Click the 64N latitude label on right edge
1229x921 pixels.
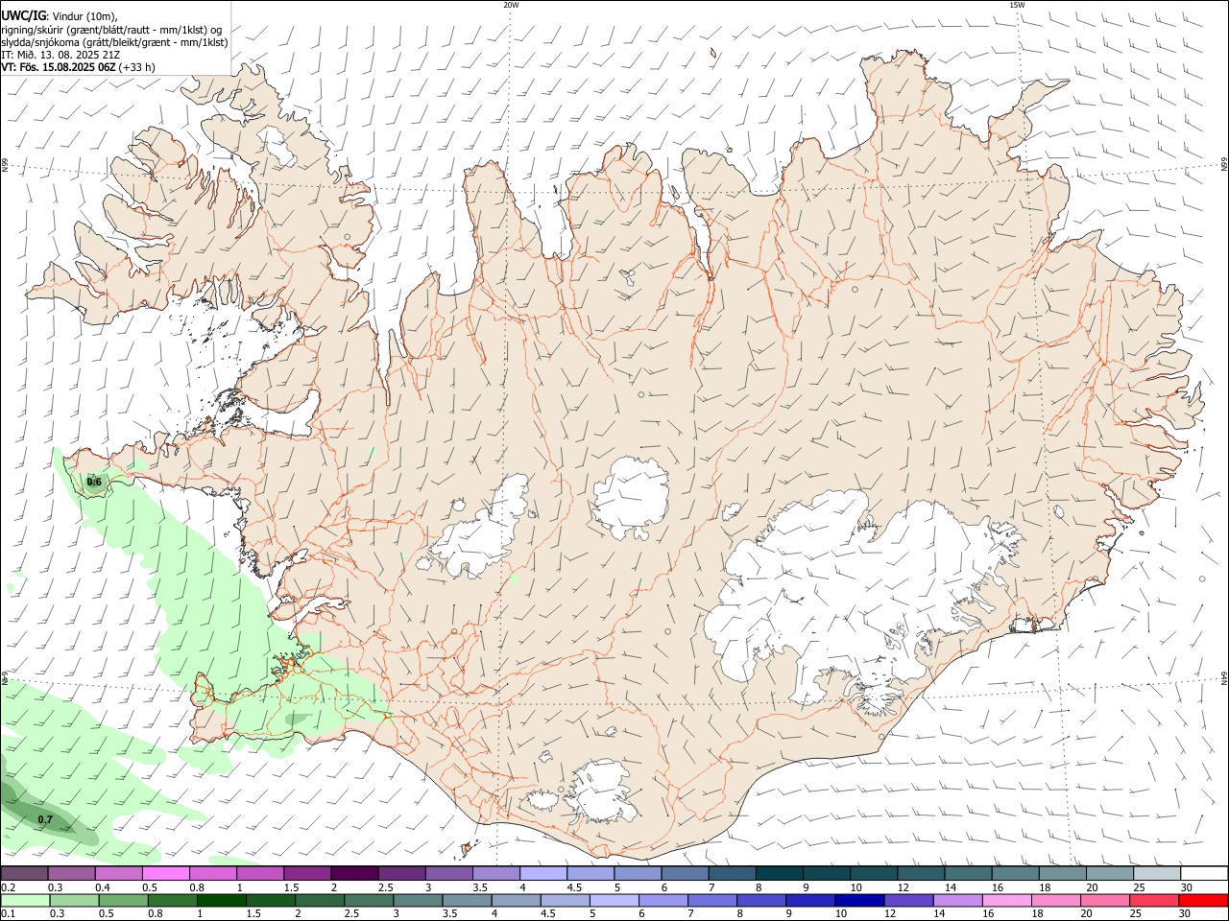point(1224,678)
